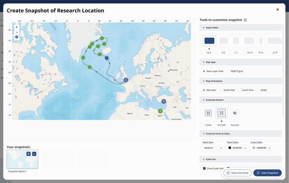Reset map orientation with compass icon
289x183 pixels.
point(17,37)
